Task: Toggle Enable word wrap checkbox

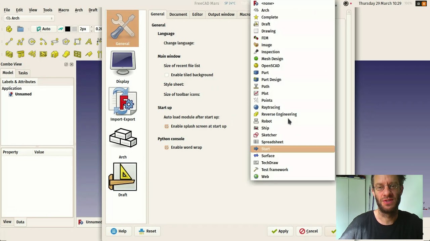Action: tap(167, 147)
